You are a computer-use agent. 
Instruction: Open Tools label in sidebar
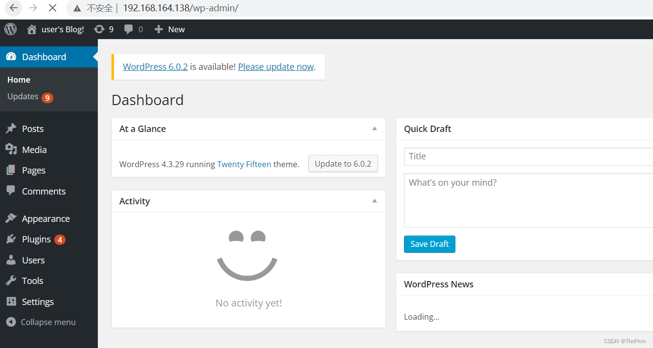coord(33,281)
